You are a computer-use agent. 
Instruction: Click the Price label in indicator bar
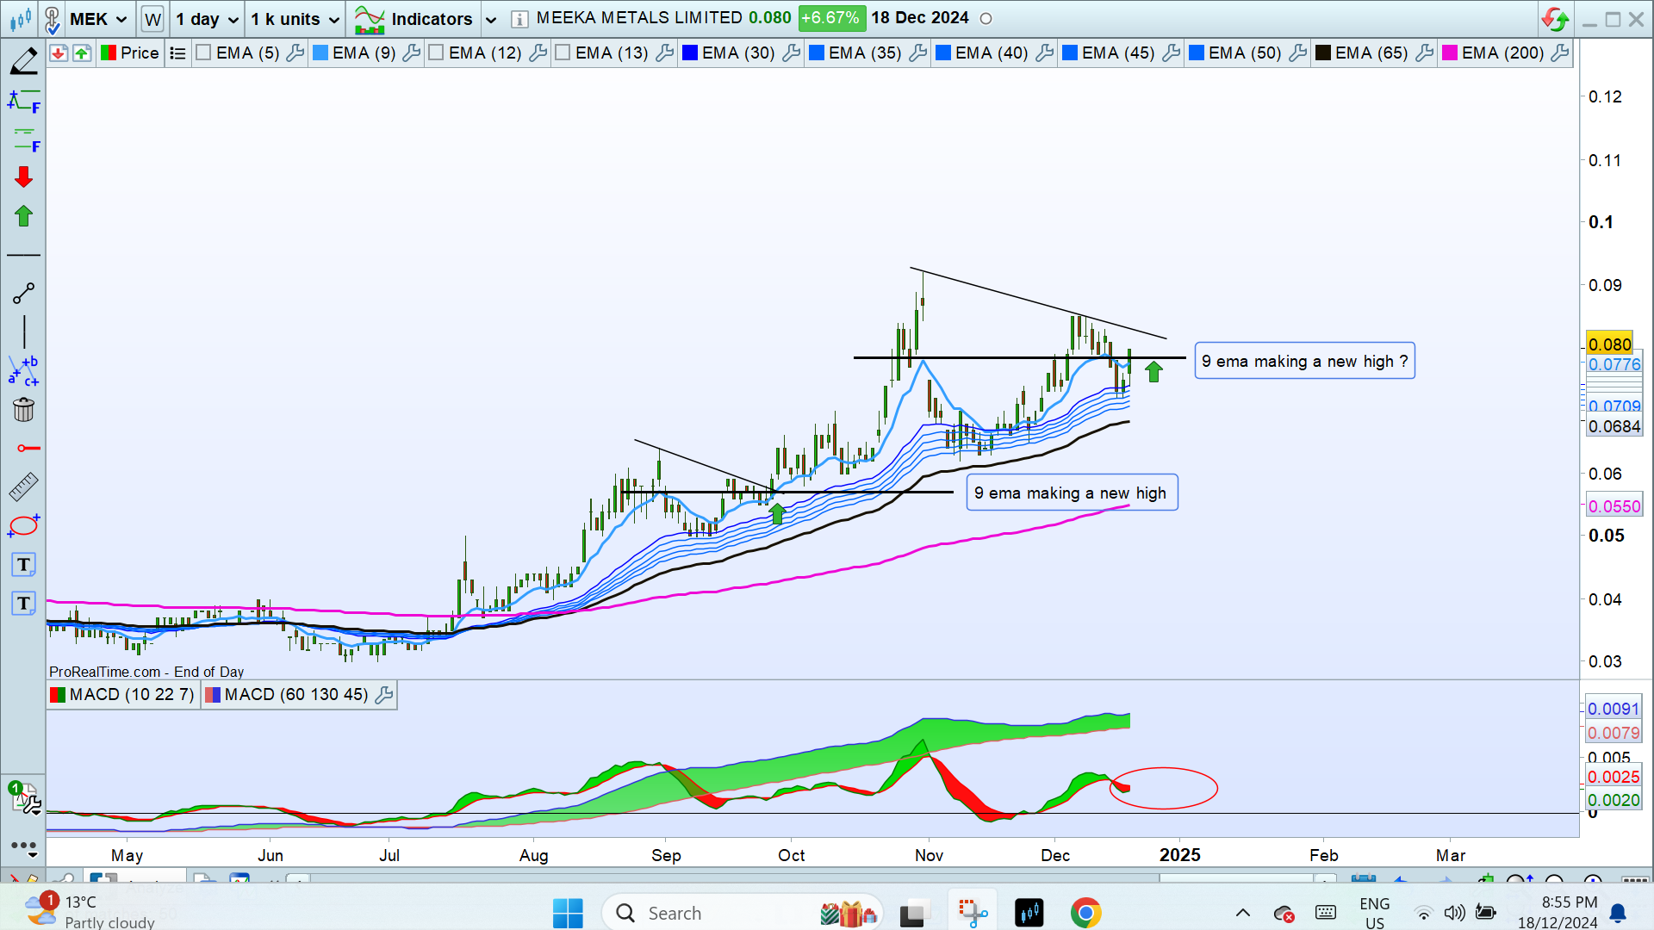coord(140,53)
